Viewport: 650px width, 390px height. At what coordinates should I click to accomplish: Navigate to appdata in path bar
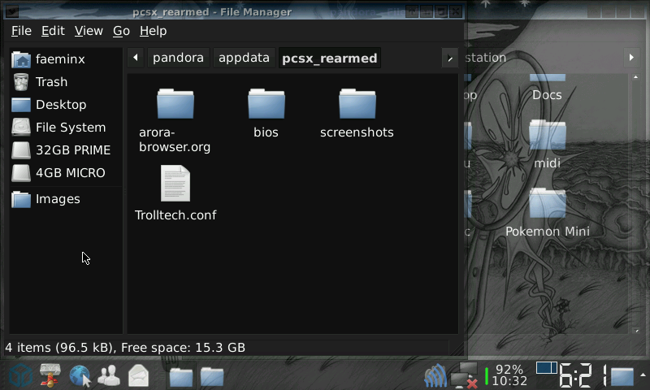click(244, 58)
